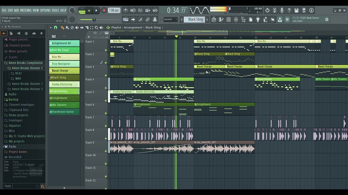Viewport: 348px width, 195px height.
Task: Choose the Delete tool in Playlist toolbar
Action: click(72, 28)
